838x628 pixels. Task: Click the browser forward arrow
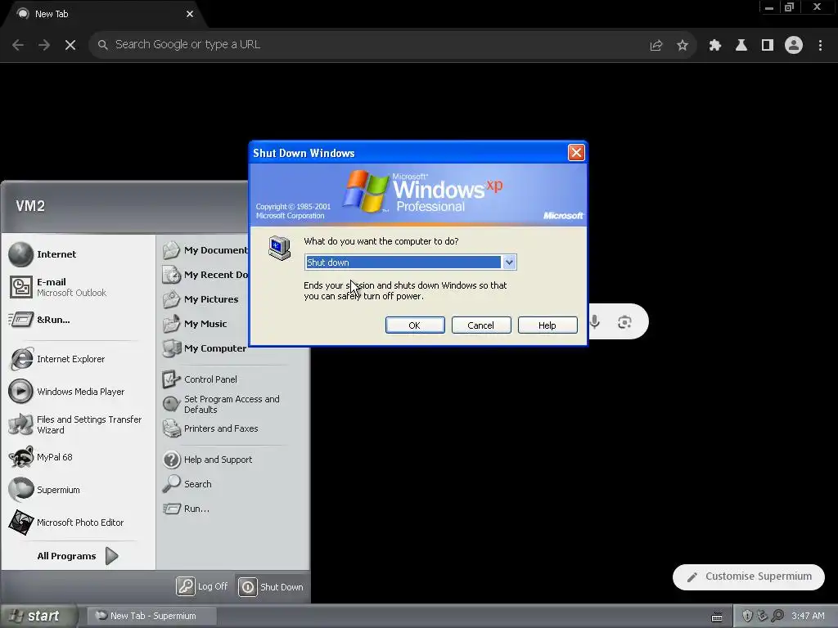pyautogui.click(x=44, y=45)
